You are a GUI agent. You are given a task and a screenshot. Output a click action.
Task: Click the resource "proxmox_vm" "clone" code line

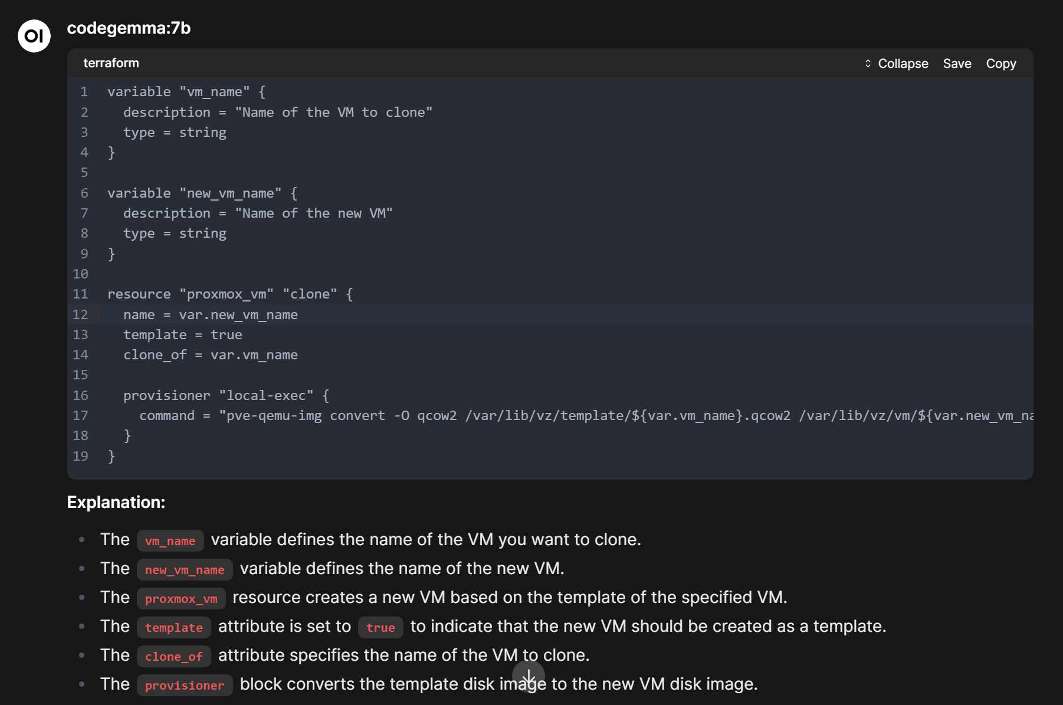click(229, 294)
